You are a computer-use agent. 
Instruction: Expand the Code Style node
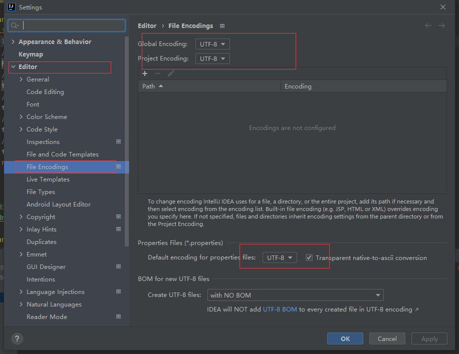[x=21, y=129]
